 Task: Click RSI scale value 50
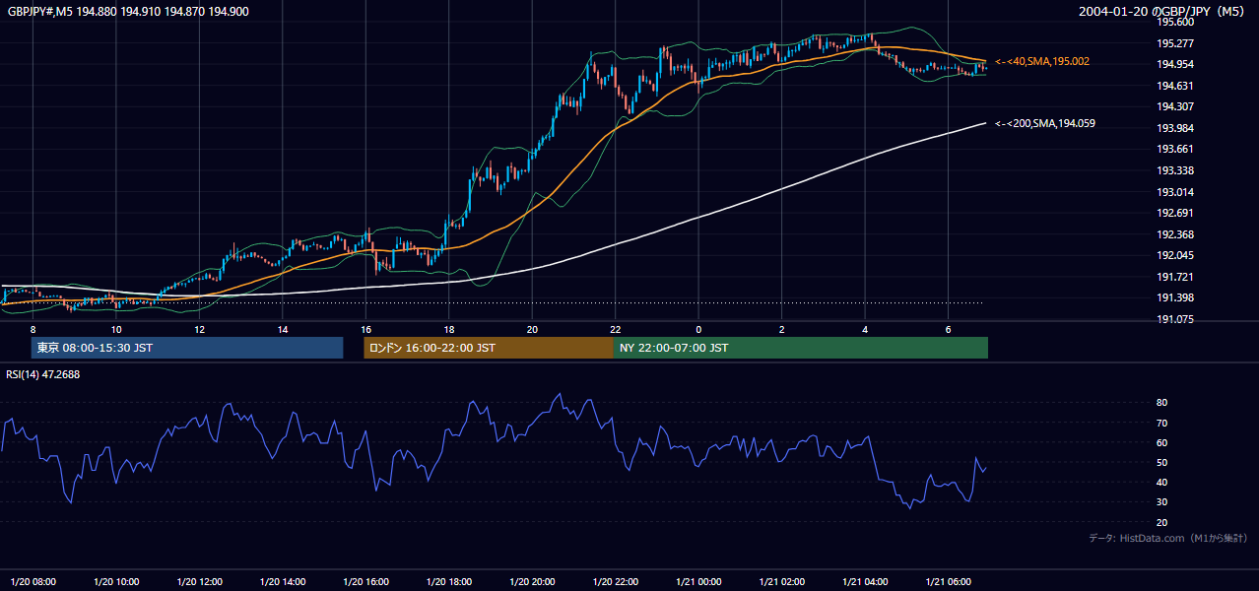tap(1161, 462)
